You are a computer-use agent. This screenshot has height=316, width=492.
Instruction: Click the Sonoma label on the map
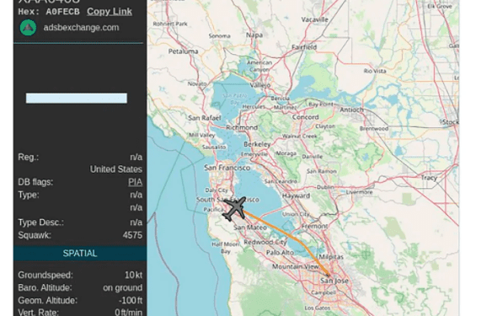pyautogui.click(x=220, y=36)
